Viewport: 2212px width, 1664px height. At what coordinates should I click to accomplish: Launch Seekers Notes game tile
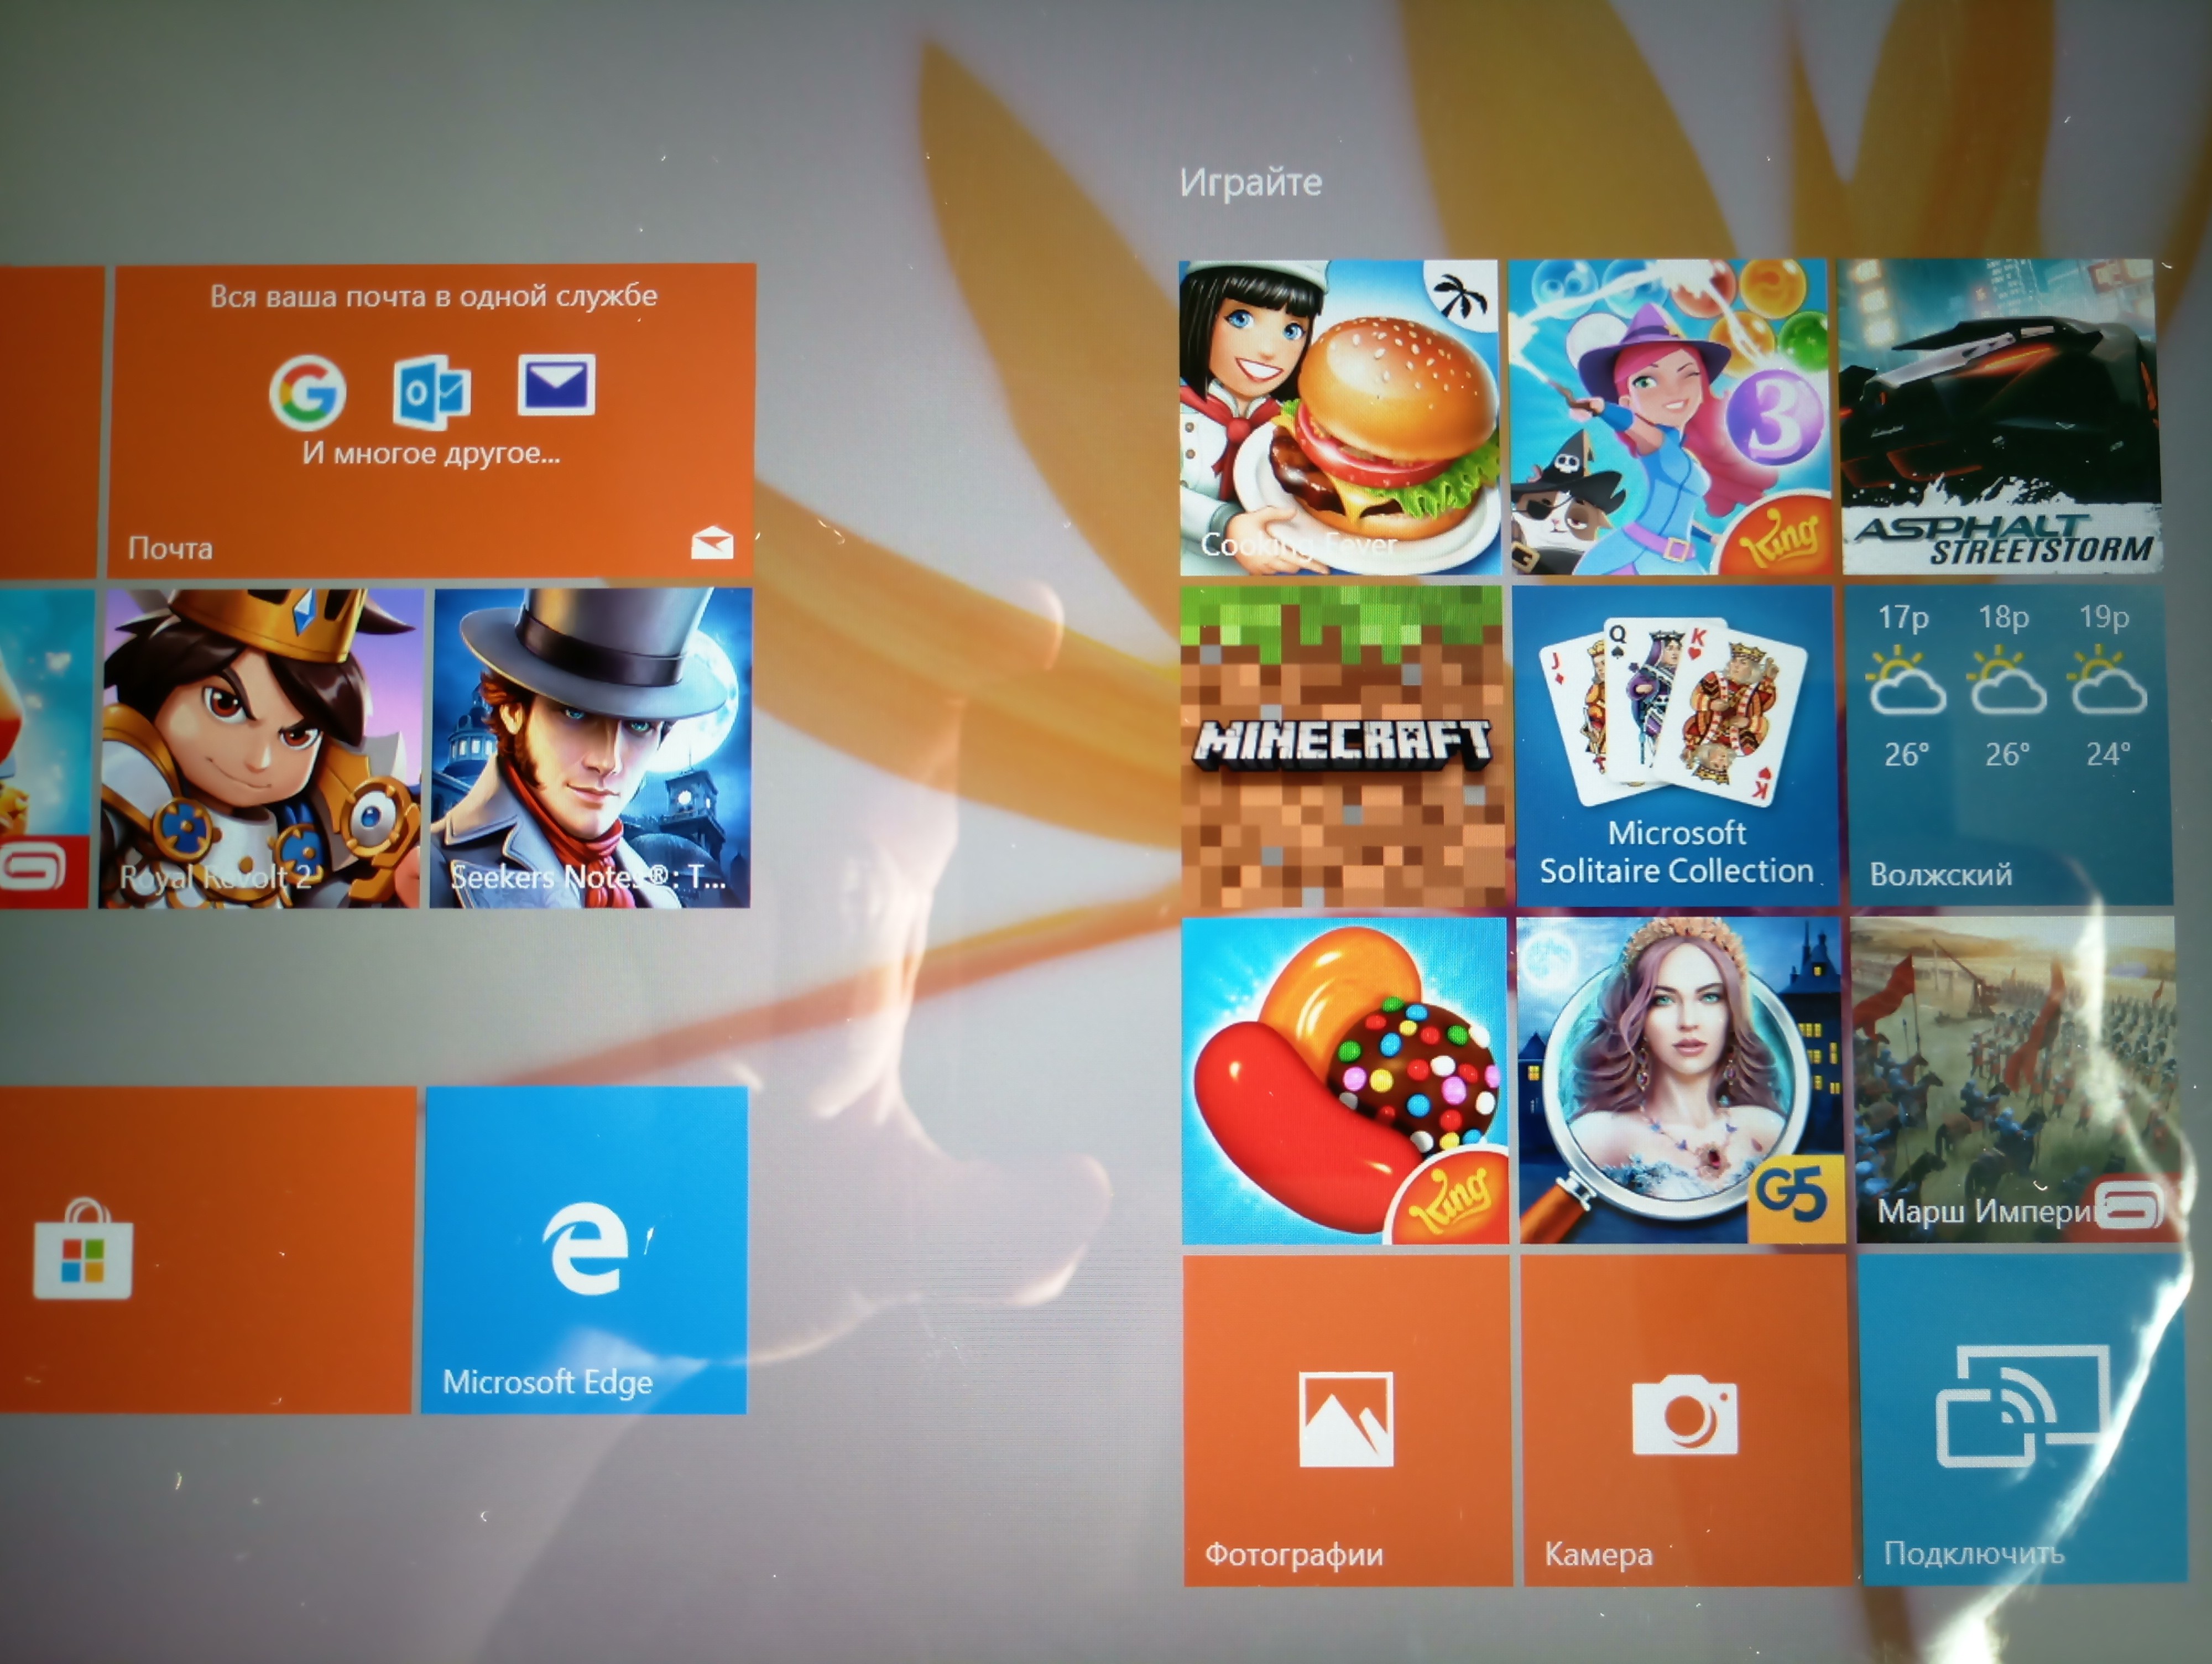(x=591, y=748)
